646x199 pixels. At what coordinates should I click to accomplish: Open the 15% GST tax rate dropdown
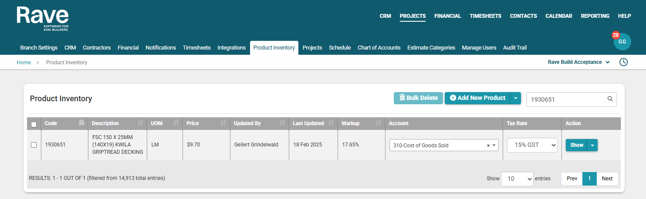[x=532, y=145]
